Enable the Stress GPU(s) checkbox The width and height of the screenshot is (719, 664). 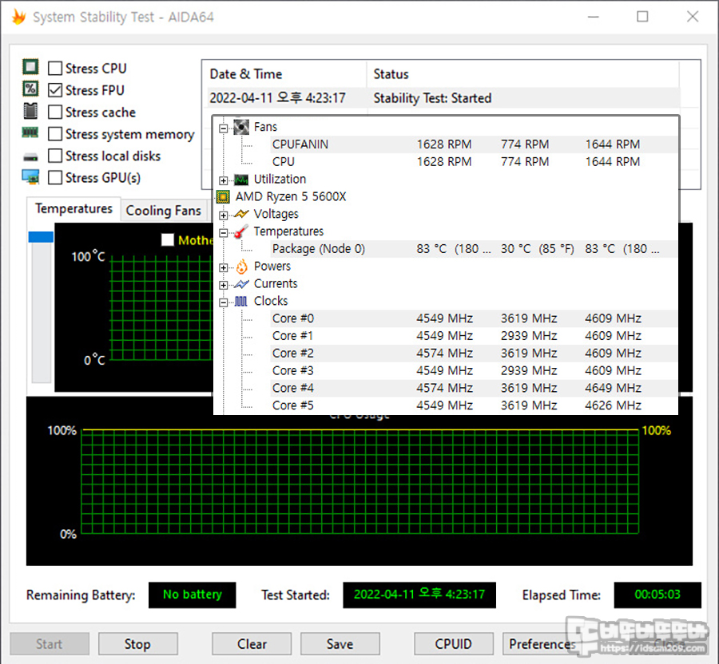55,177
